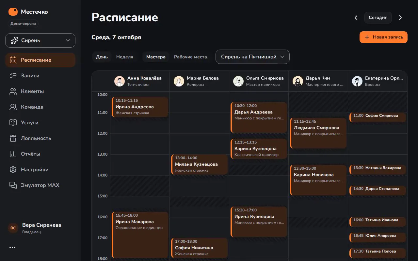Click the Лояльность gift icon
The height and width of the screenshot is (261, 418).
13,138
